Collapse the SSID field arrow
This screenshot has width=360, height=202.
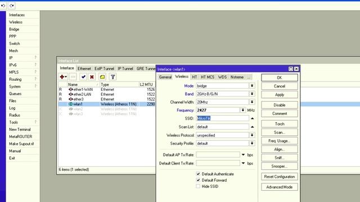tap(253, 118)
